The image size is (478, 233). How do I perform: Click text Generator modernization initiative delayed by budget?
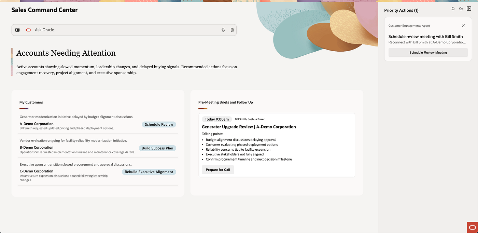coord(76,117)
